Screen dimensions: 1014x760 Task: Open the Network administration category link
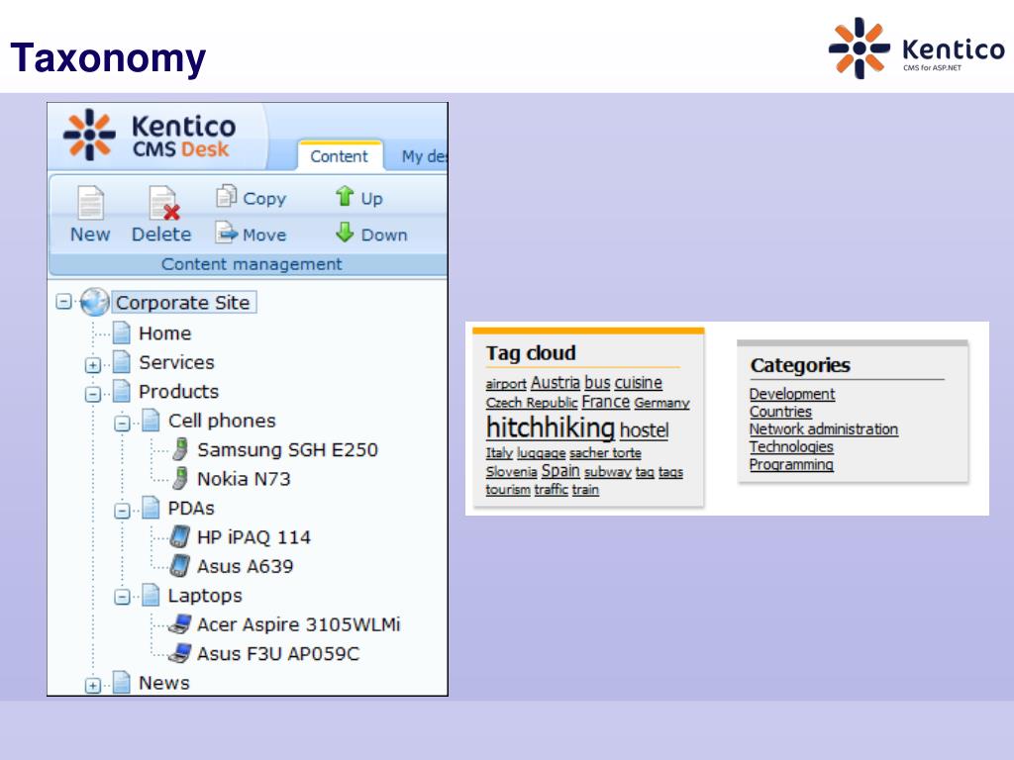824,429
